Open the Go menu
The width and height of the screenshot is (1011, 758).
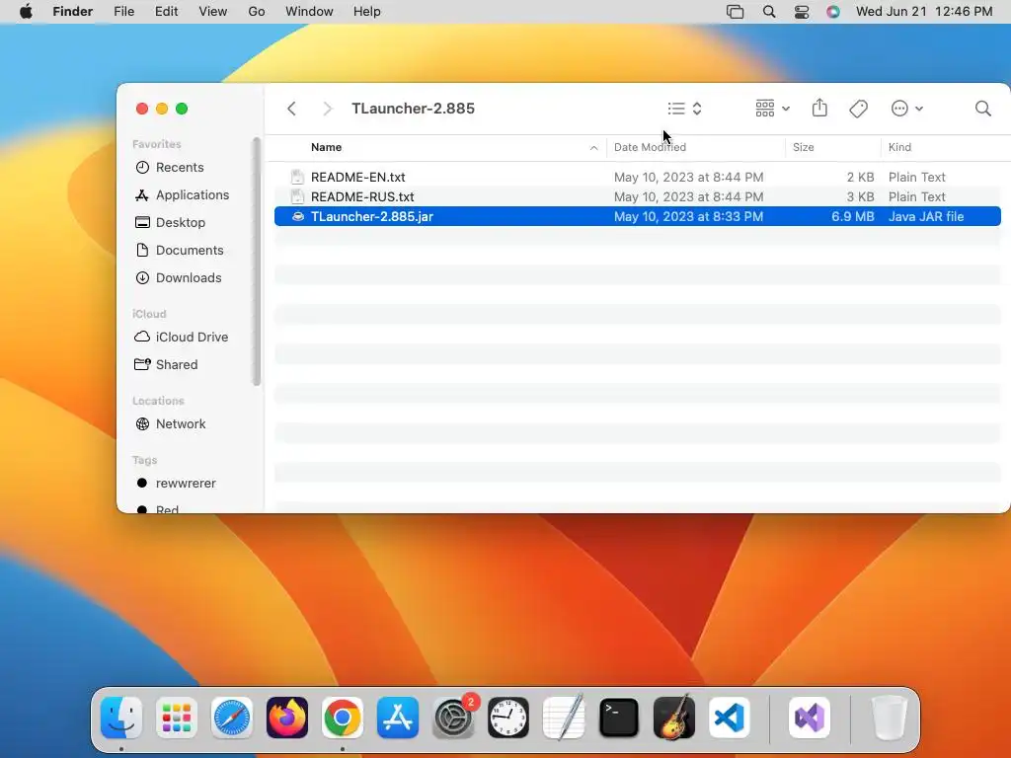[257, 12]
